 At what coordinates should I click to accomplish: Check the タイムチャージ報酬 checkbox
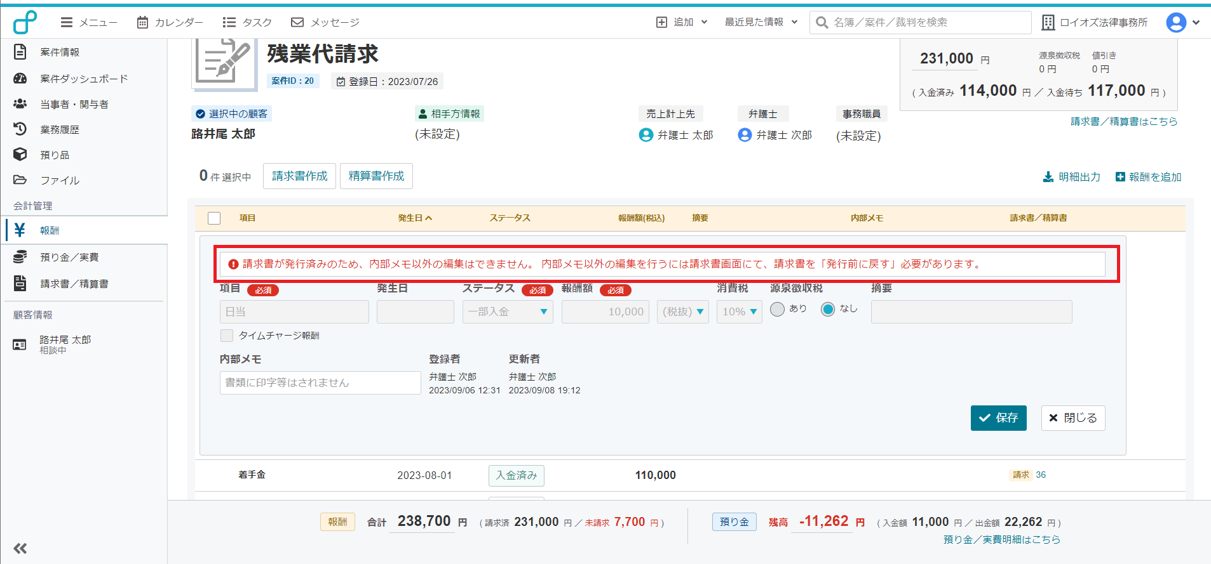pos(227,336)
